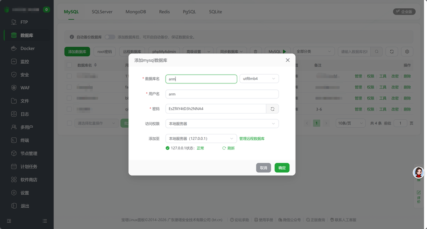
Task: Click the search magnifier icon
Action: tap(377, 51)
